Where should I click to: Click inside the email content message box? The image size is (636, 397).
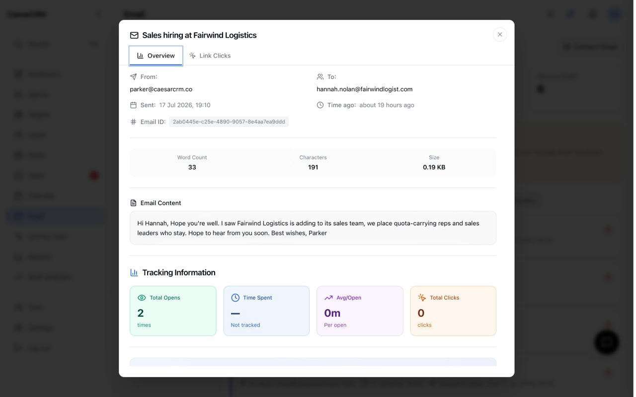point(313,228)
